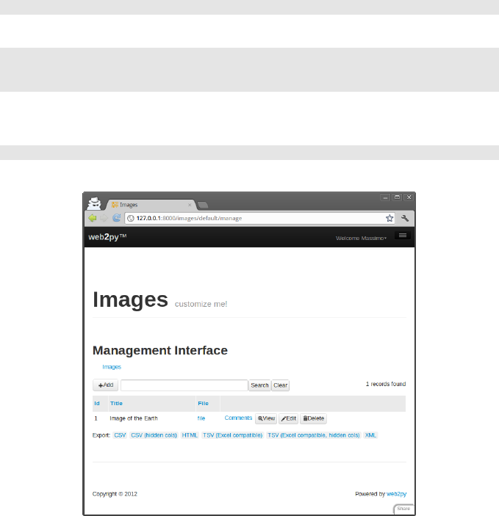Viewport: 499px width, 516px height.
Task: Maximize the browser window
Action: click(397, 197)
